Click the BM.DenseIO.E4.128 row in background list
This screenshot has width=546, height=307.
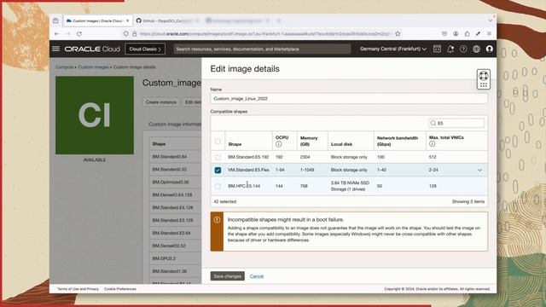[x=172, y=195]
